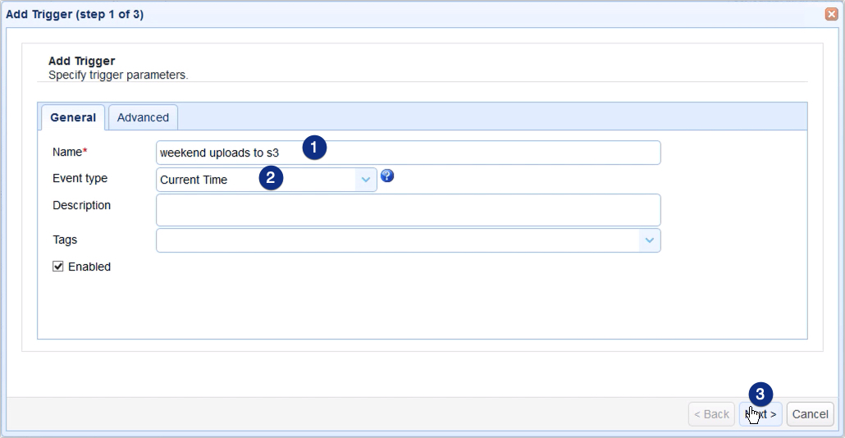Click the Enabled label text

(89, 267)
